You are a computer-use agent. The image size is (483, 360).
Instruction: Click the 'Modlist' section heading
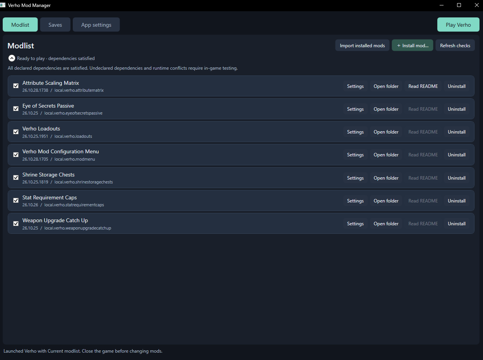pyautogui.click(x=21, y=46)
